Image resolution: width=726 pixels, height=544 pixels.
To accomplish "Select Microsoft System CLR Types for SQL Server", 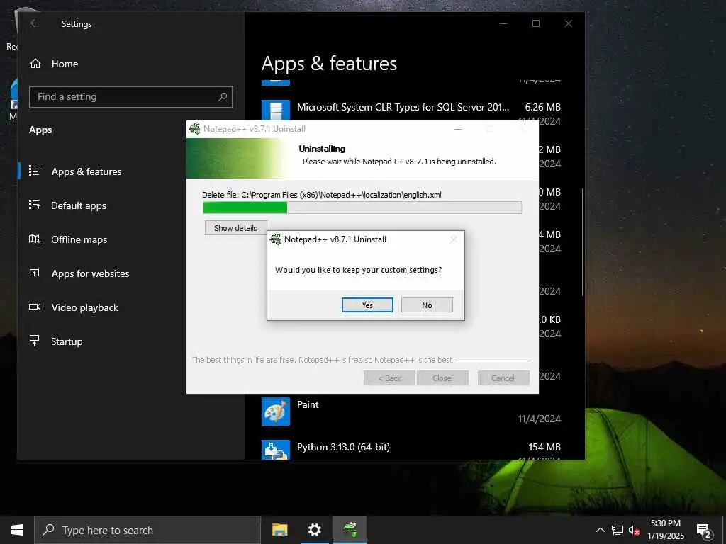I will click(403, 108).
